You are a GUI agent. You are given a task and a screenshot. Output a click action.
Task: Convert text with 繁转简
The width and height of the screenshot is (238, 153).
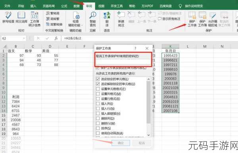pyautogui.click(x=52, y=13)
